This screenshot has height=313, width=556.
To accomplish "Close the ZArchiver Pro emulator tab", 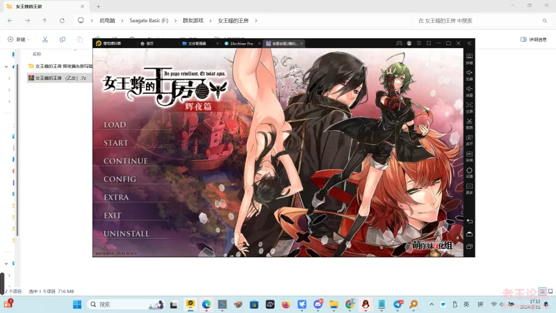I will [x=259, y=43].
